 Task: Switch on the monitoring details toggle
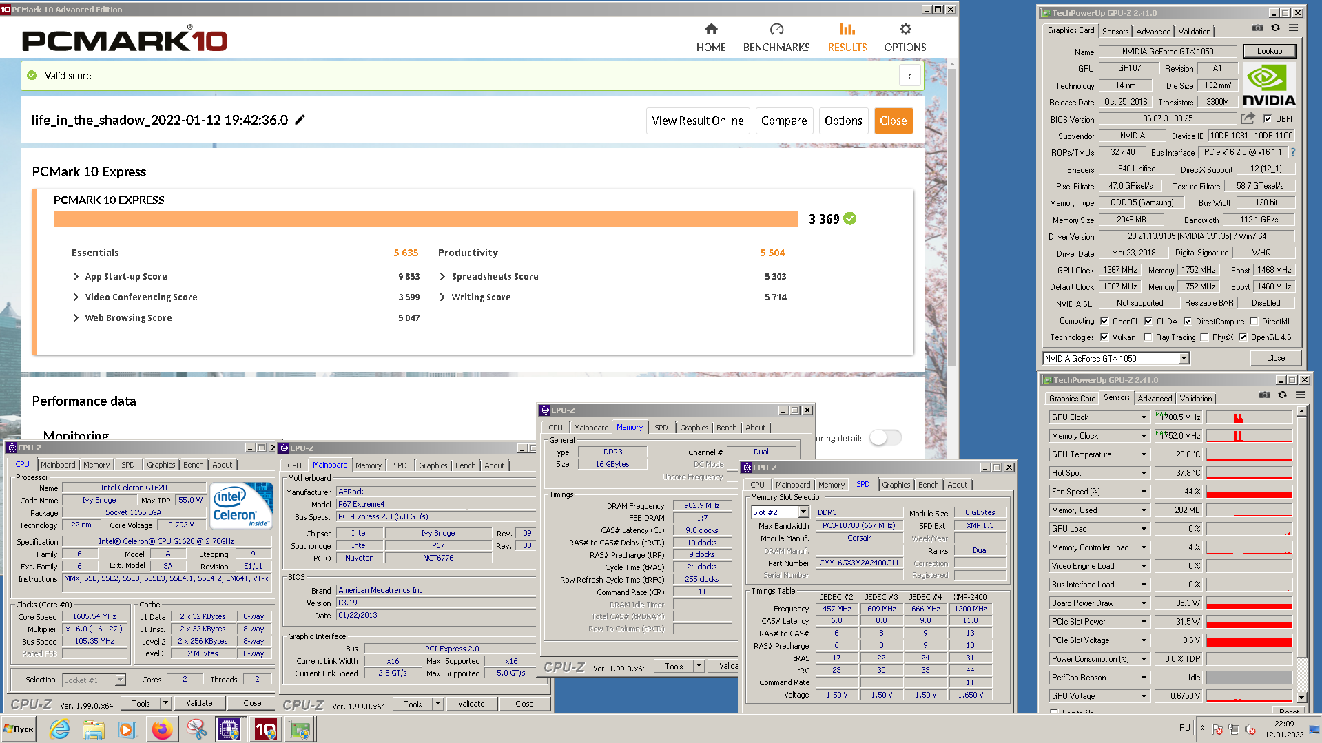[x=885, y=437]
